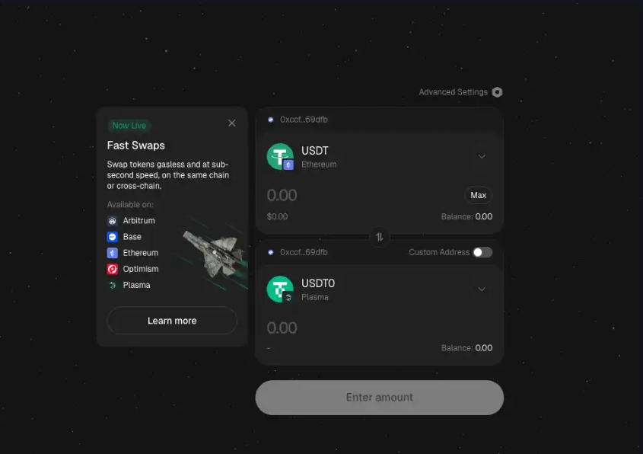Click the source wallet address 0xccf...69dfb
This screenshot has height=454, width=643.
304,120
